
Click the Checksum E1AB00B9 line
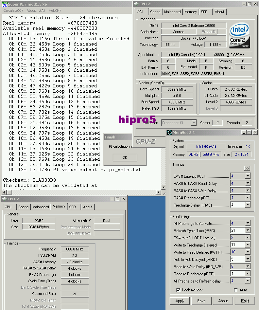pos(29,180)
